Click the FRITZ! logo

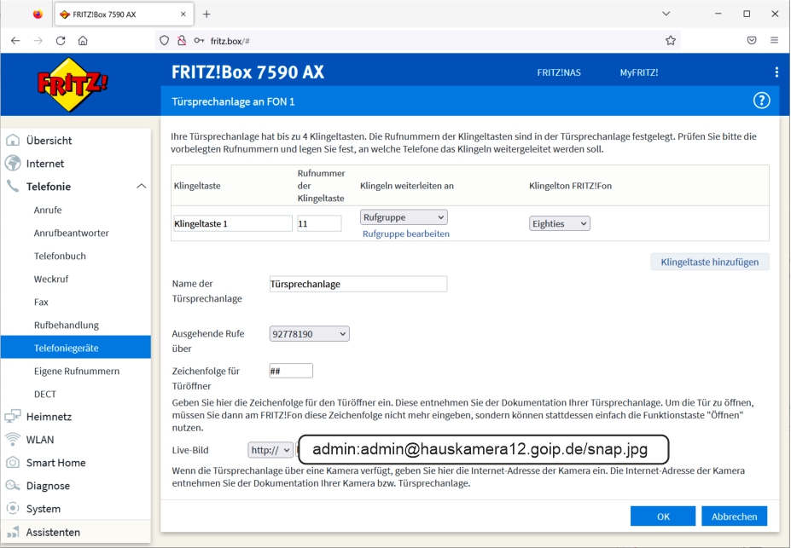click(73, 84)
